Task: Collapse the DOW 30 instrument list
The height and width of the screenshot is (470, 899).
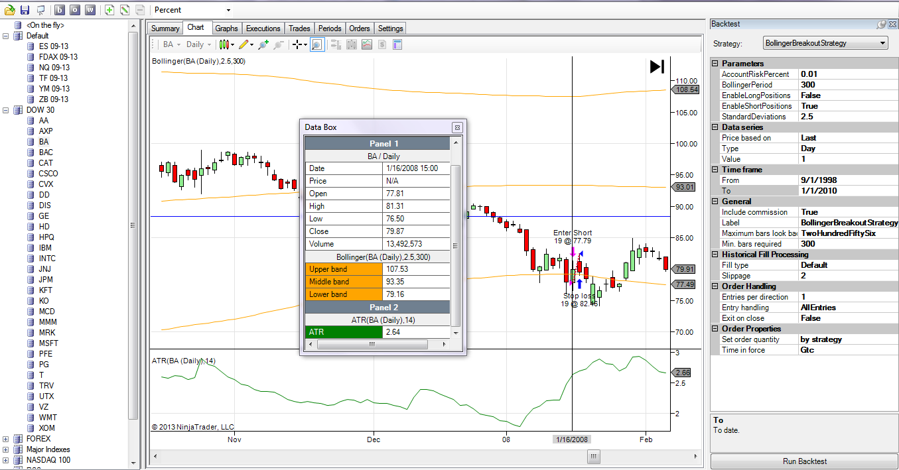Action: point(6,110)
